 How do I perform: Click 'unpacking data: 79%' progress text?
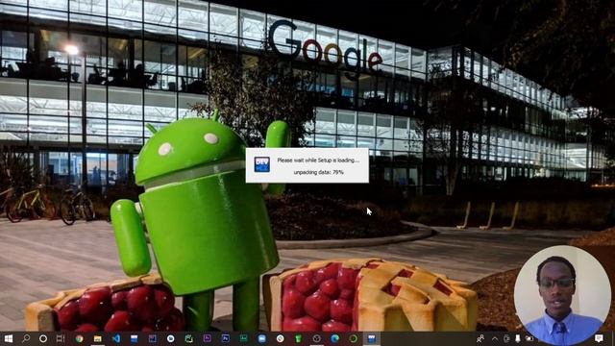[318, 172]
